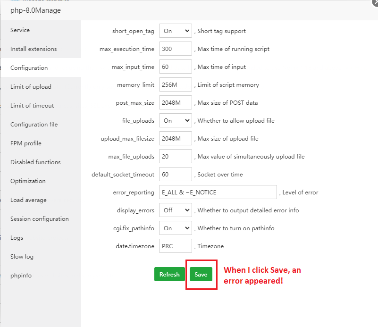Click the error_reporting text field
The image size is (378, 327).
(x=218, y=193)
